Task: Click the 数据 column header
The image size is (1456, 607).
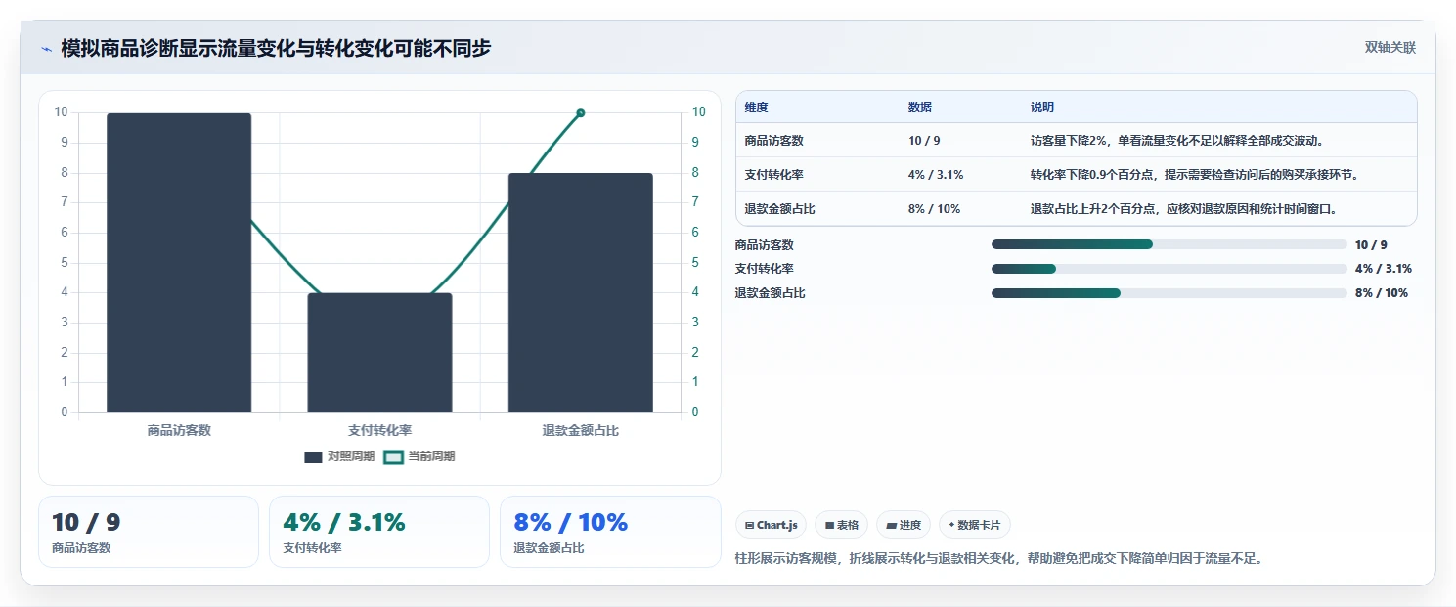Action: (x=920, y=108)
